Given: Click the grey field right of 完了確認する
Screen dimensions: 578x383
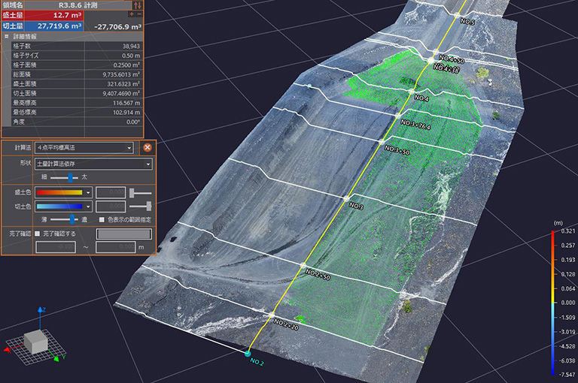Looking at the screenshot, I should click(x=124, y=234).
